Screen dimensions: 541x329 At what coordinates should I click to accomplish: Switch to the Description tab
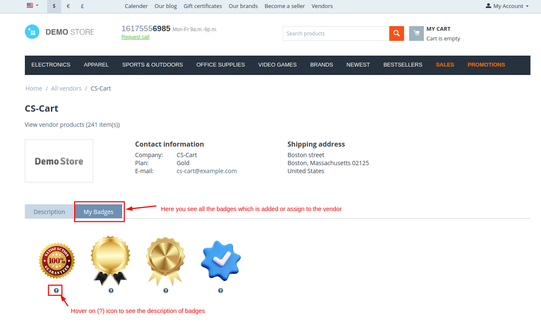[x=49, y=211]
